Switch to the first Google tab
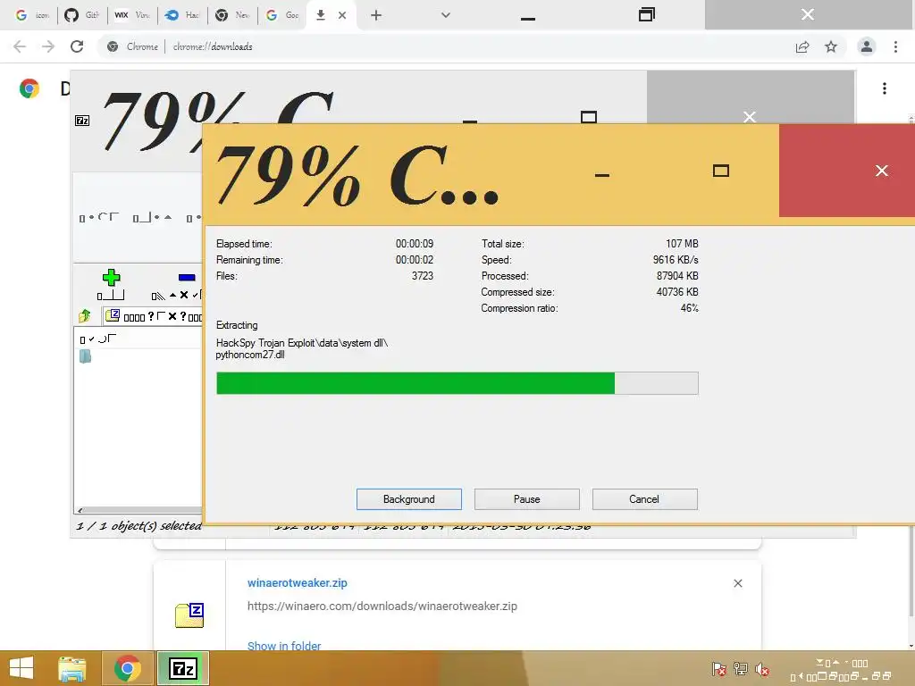915x686 pixels. pos(32,15)
